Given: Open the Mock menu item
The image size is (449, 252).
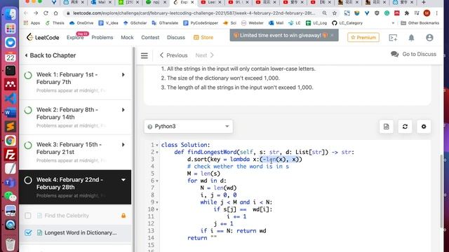Looking at the screenshot, I should coord(127,37).
